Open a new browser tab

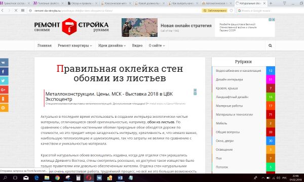click(271, 4)
